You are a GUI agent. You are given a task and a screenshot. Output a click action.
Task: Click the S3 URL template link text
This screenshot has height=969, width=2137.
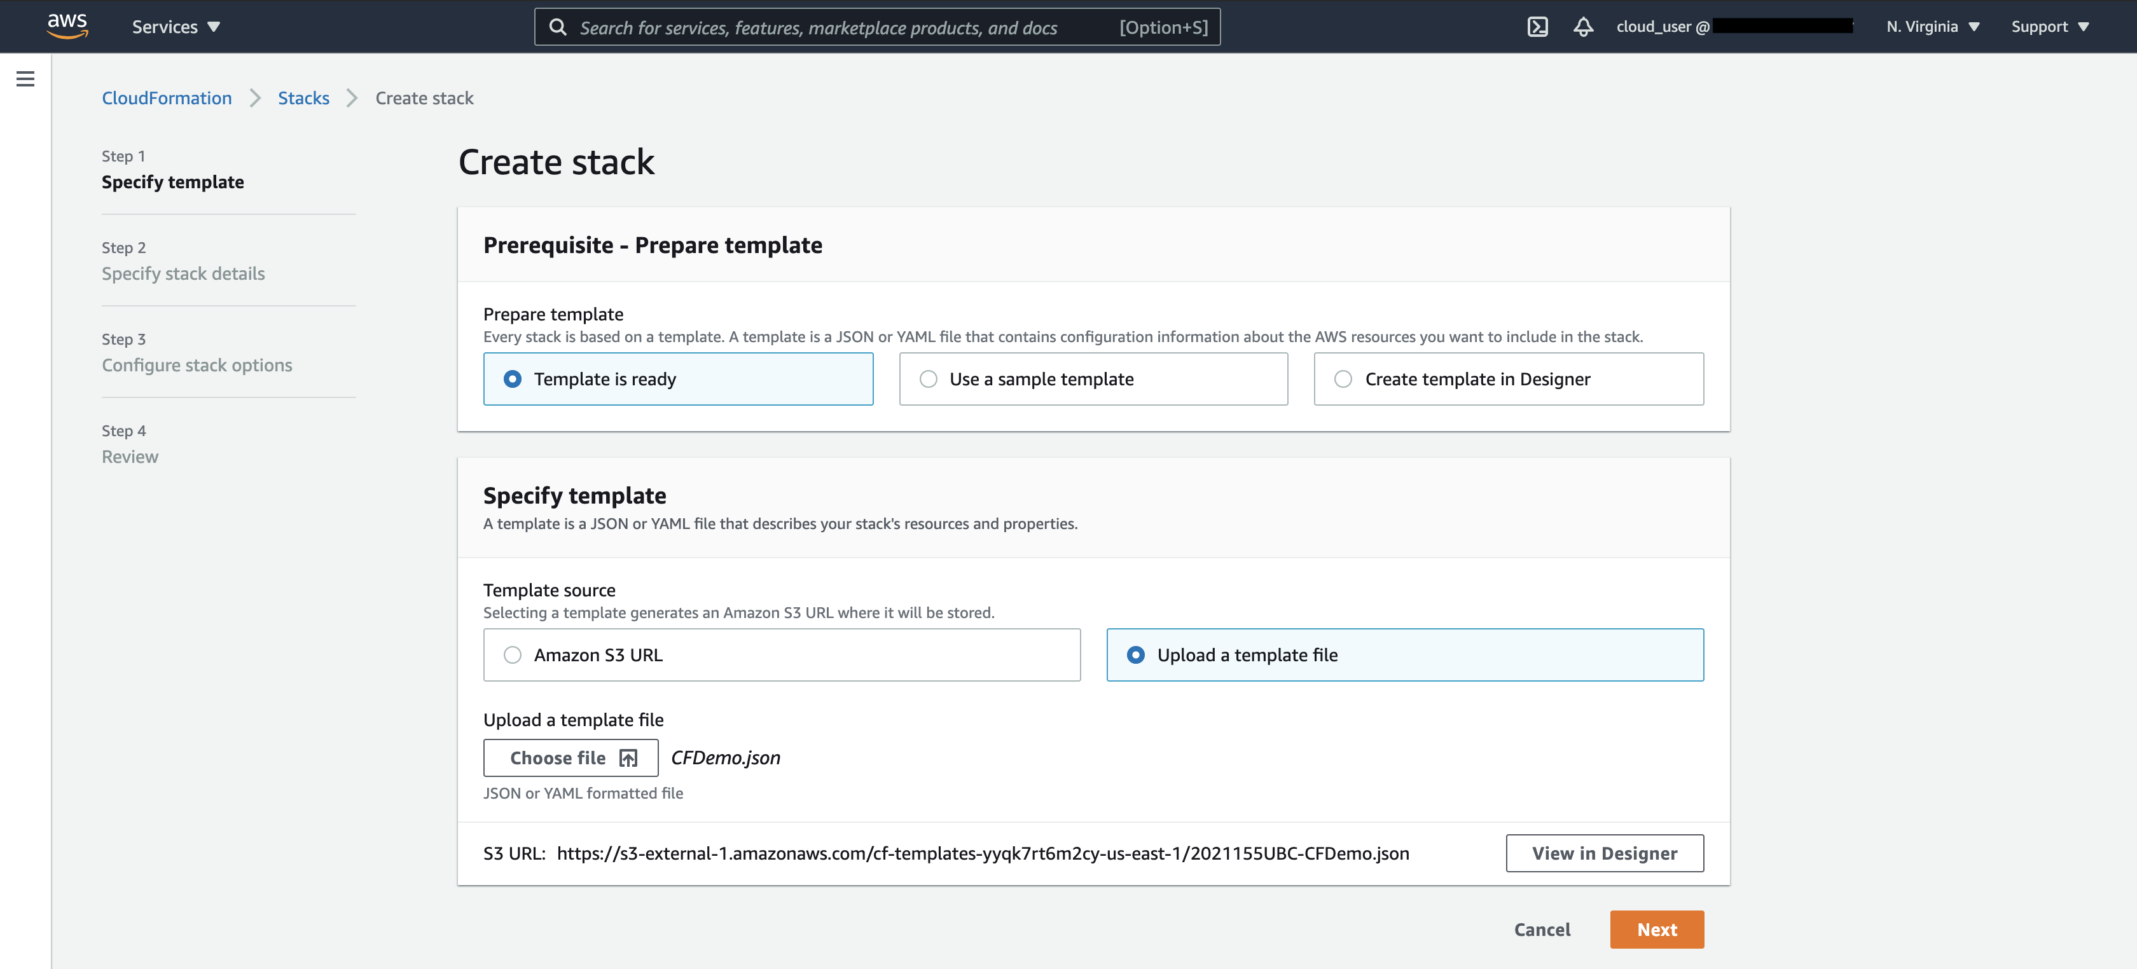pos(982,853)
